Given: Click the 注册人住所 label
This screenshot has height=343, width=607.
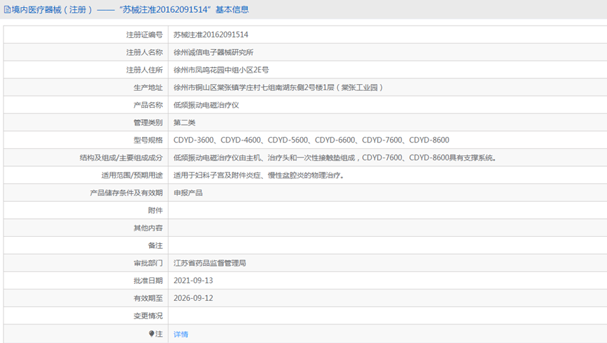Looking at the screenshot, I should [144, 70].
